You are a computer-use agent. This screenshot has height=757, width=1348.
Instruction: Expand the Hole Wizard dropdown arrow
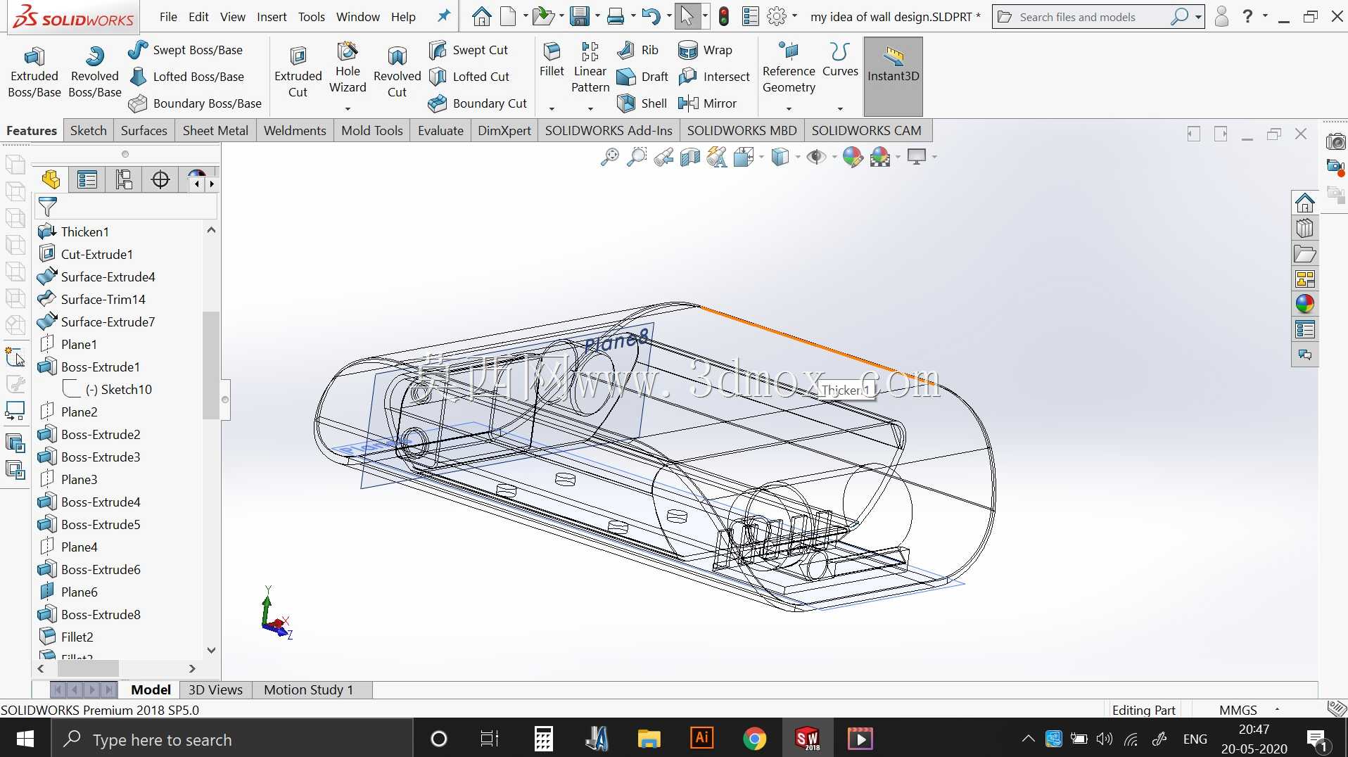(x=348, y=108)
